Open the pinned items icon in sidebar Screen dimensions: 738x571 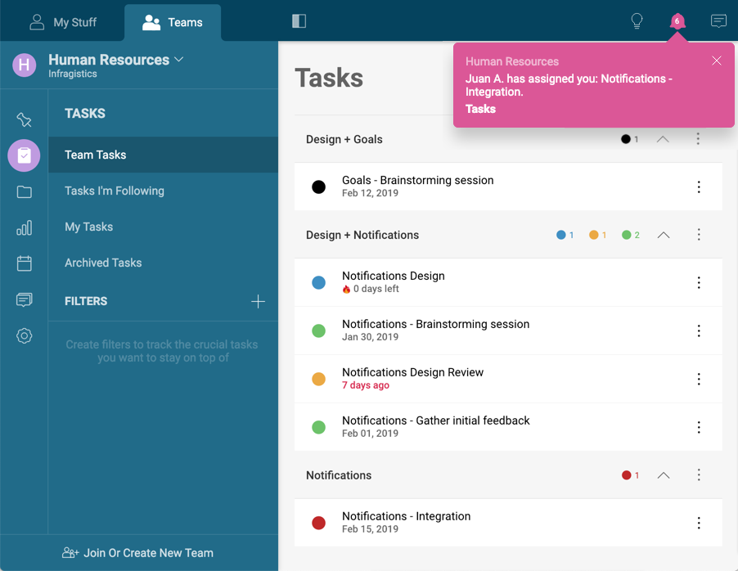[x=24, y=120]
